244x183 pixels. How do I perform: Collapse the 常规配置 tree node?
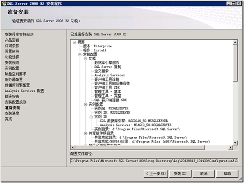(x=80, y=55)
